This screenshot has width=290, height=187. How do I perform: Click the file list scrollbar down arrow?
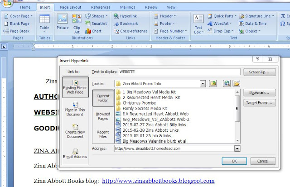pos(237,141)
